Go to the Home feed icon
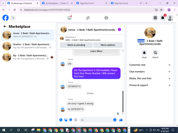The height and width of the screenshot is (133, 178). [x=69, y=18]
